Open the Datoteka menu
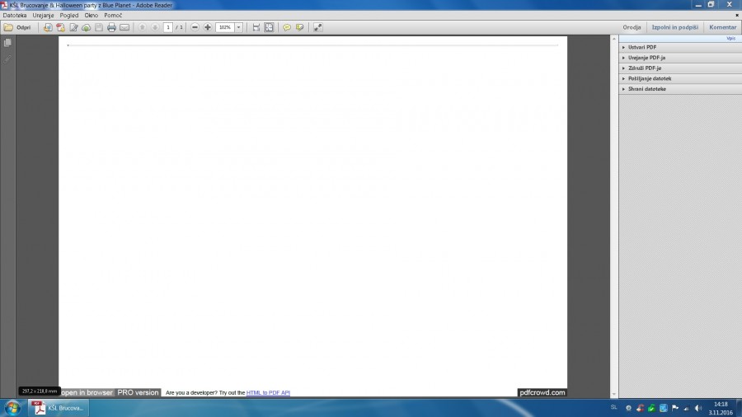The image size is (742, 417). click(15, 16)
